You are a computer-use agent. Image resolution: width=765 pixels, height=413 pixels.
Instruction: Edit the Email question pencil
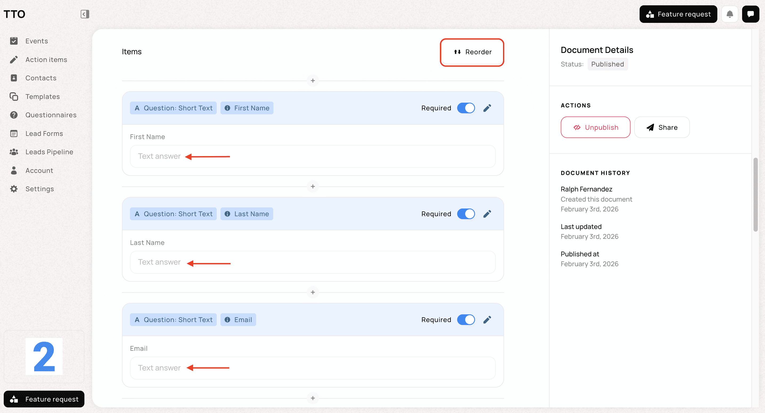pyautogui.click(x=487, y=320)
